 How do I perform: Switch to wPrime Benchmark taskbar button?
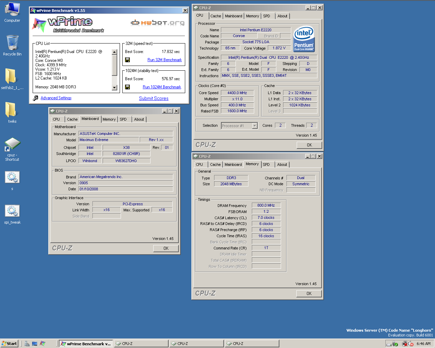86,344
